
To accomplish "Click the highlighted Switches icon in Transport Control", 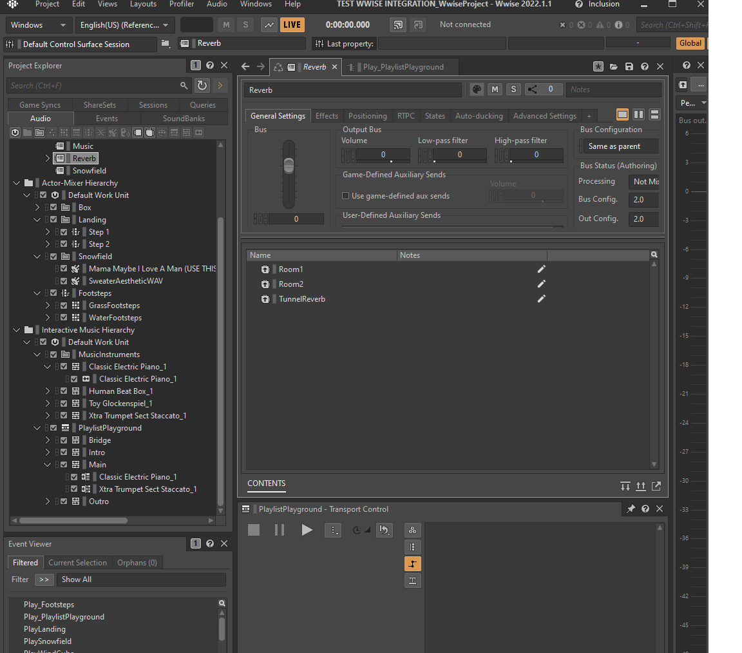I will click(x=413, y=564).
